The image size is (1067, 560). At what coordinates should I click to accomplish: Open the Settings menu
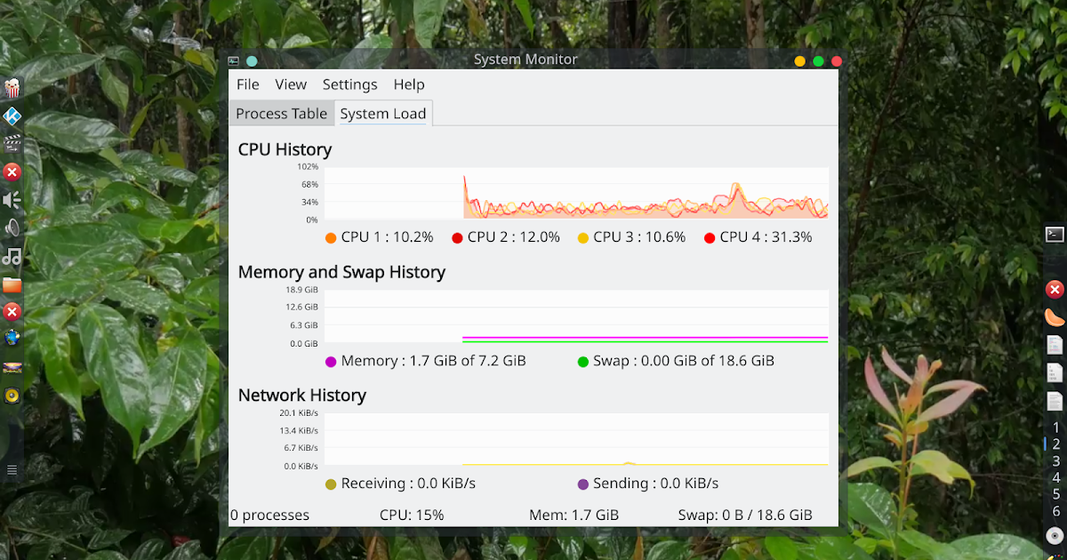pyautogui.click(x=349, y=84)
